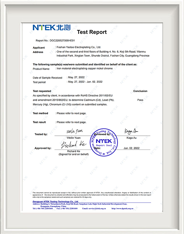Screen dimensions: 184x234
Task: Click 'The following sample(s) was/were submitted' line
Action: [85, 65]
